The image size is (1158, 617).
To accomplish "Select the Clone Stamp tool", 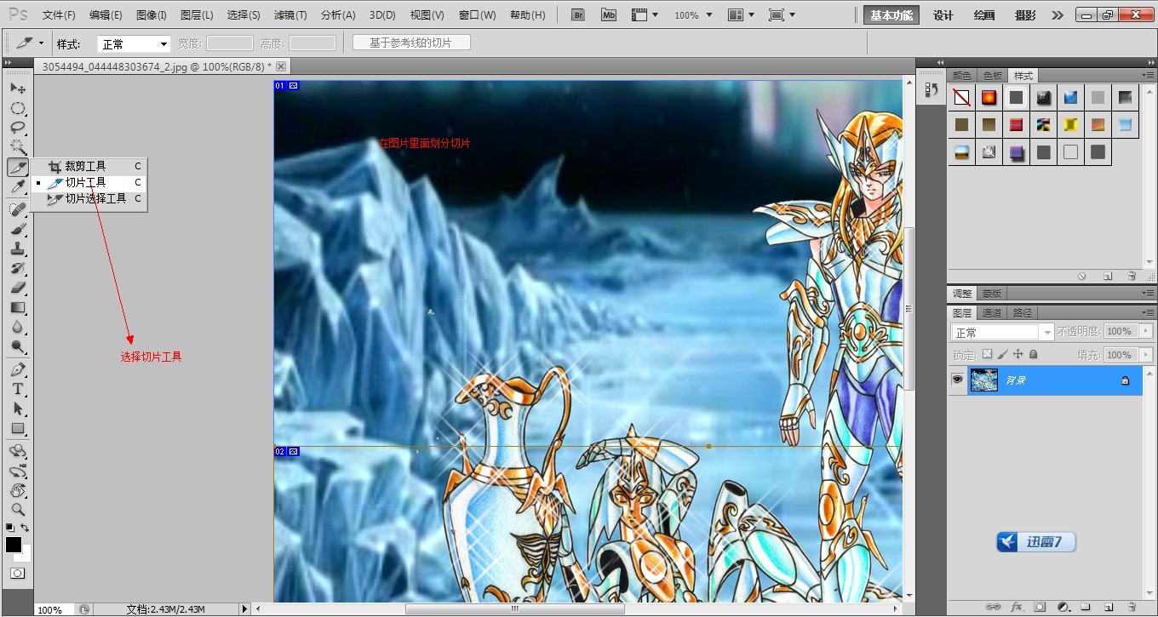I will tap(18, 249).
